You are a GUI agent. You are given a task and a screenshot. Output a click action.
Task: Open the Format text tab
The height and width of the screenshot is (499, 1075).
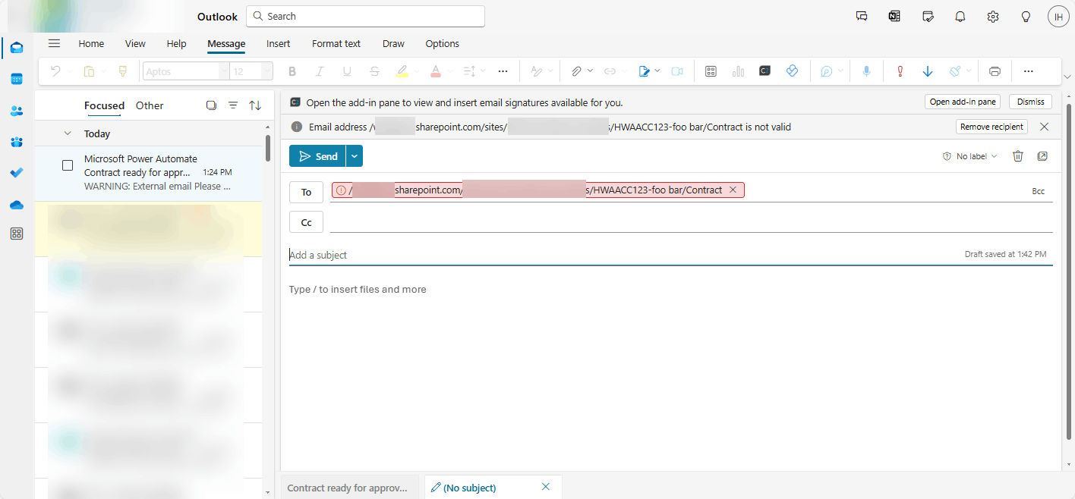coord(336,43)
